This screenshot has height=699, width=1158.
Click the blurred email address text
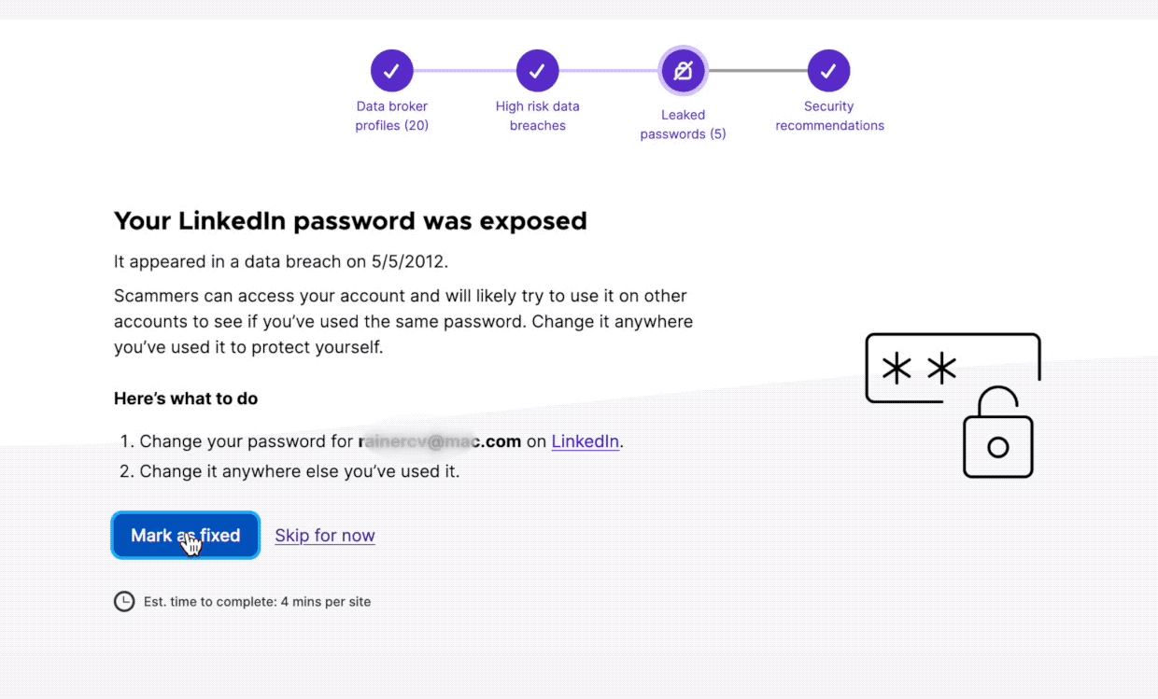pyautogui.click(x=439, y=441)
